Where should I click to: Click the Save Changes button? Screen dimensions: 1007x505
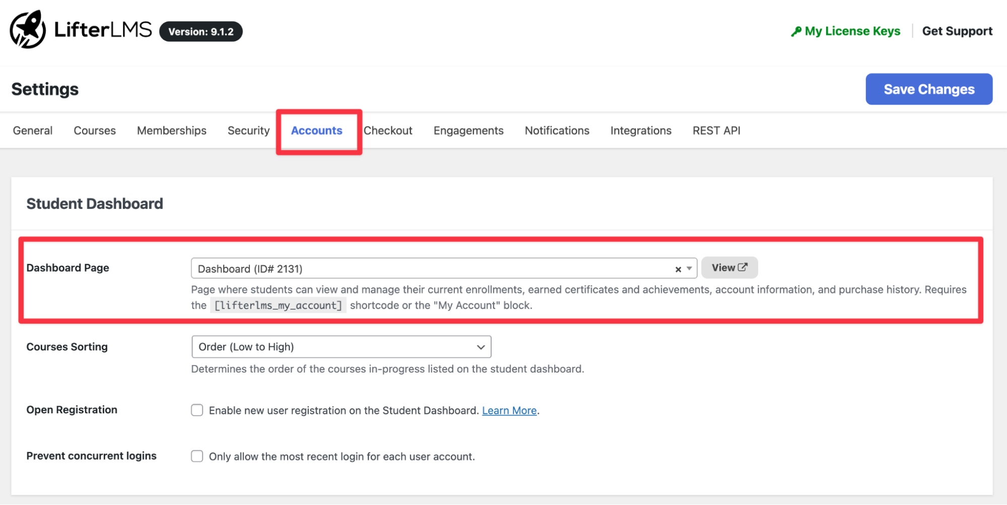pyautogui.click(x=928, y=89)
